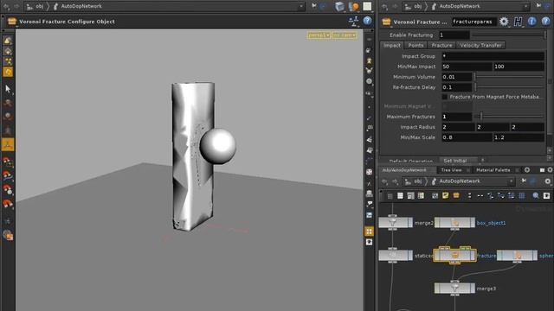Toggle the pin on the parameter pane path bar
The width and height of the screenshot is (554, 311).
538,6
